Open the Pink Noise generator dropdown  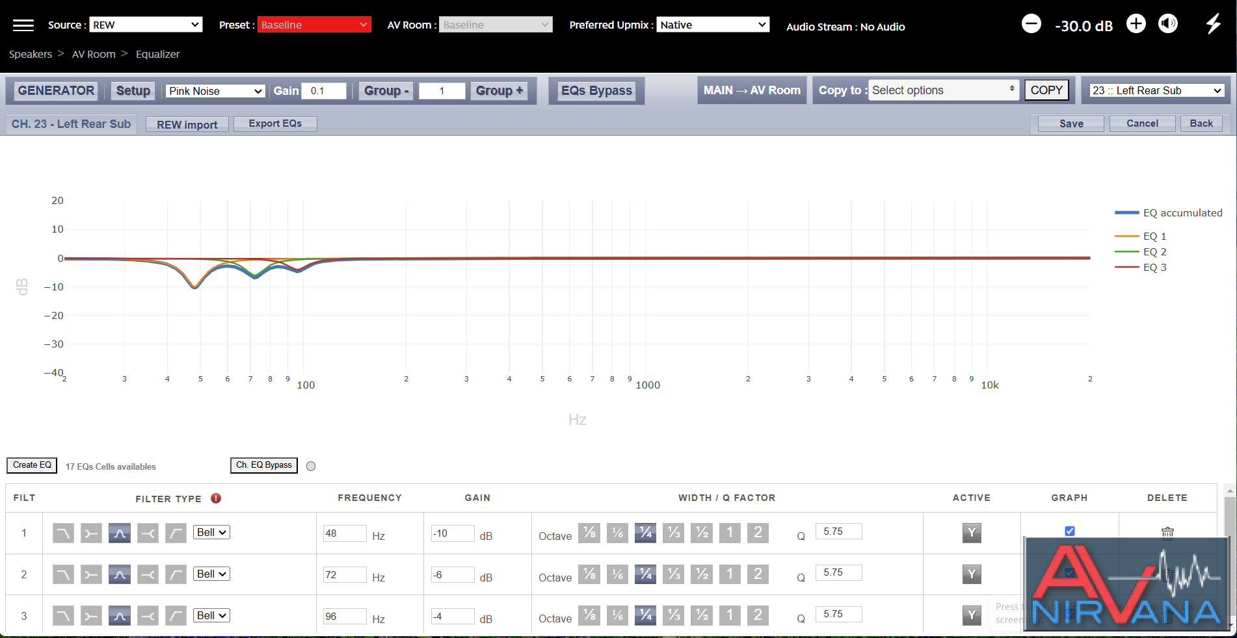coord(215,91)
